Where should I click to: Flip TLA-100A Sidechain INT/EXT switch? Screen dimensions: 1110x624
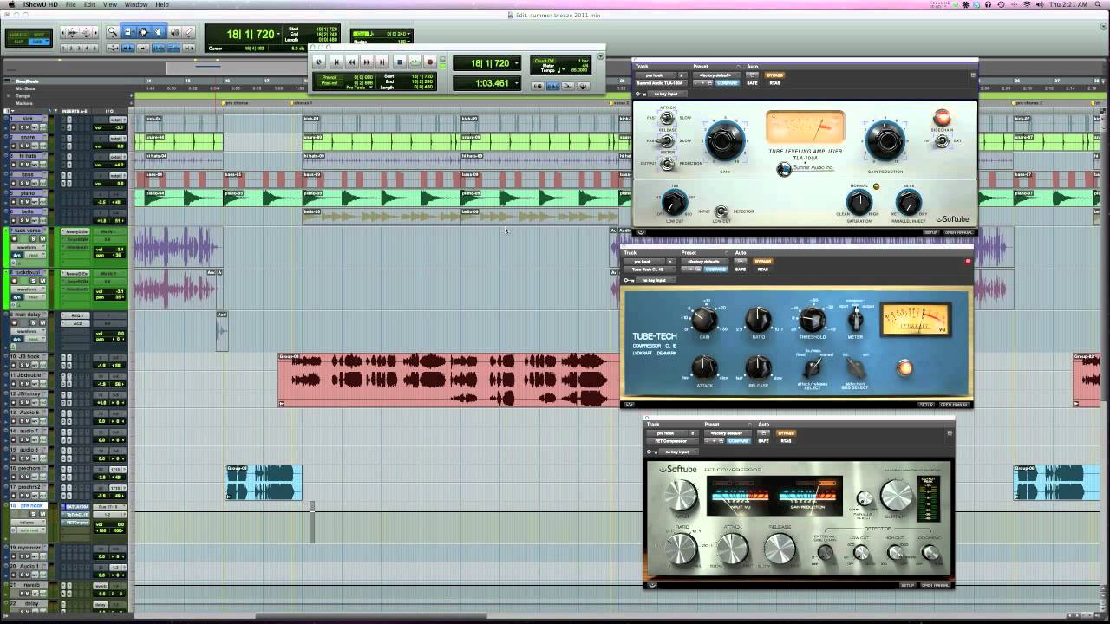tap(942, 140)
